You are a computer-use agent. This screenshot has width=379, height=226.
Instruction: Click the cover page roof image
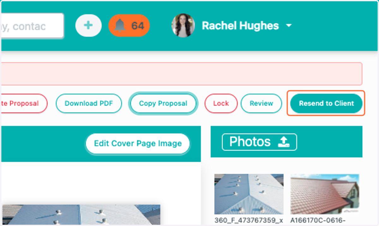pyautogui.click(x=81, y=215)
